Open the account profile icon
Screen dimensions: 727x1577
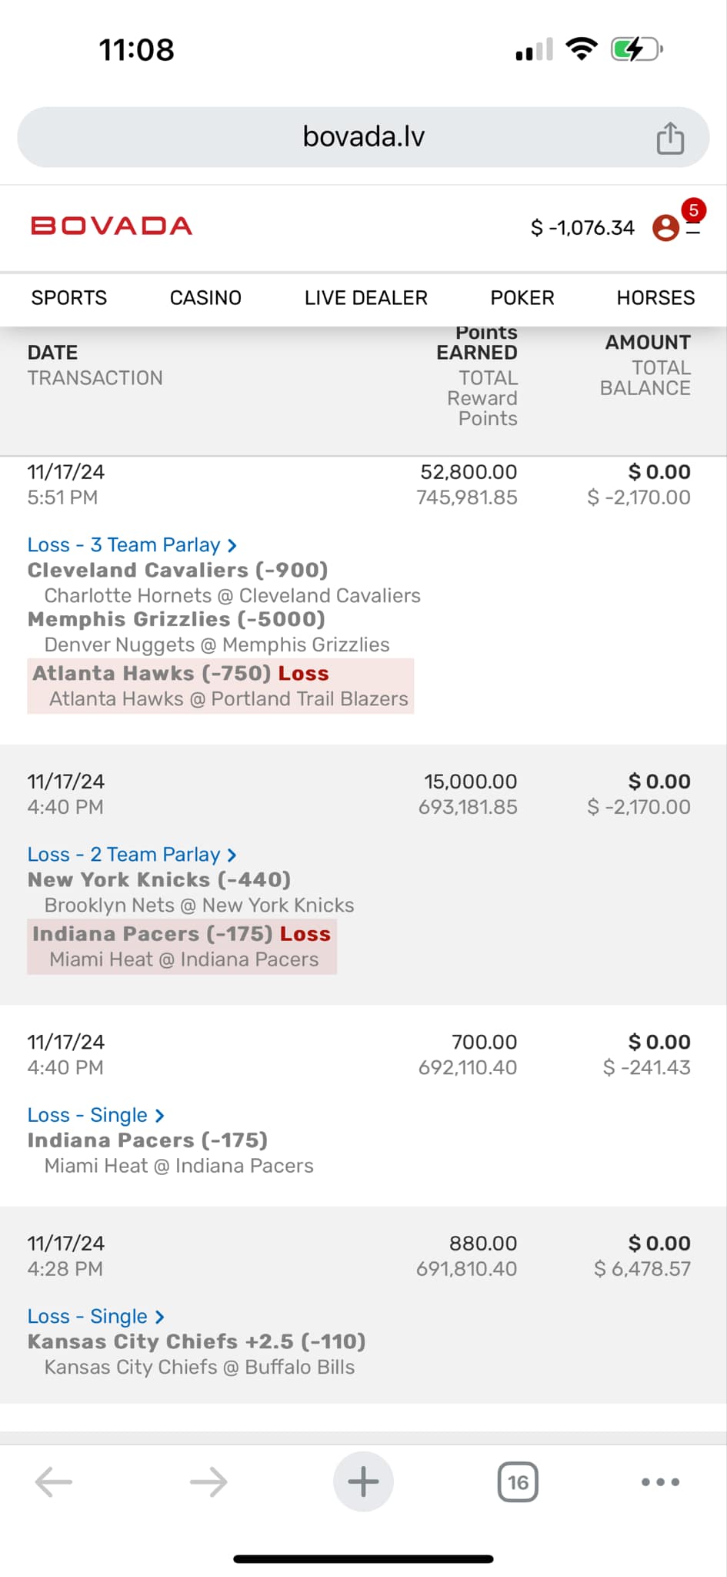pos(665,228)
